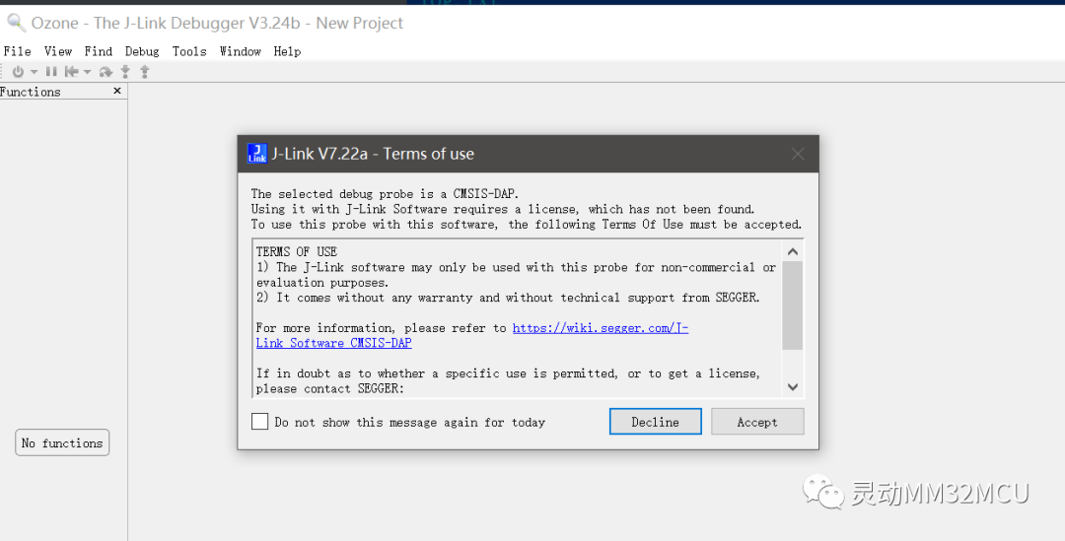Open the Help menu
The height and width of the screenshot is (541, 1065).
point(287,51)
